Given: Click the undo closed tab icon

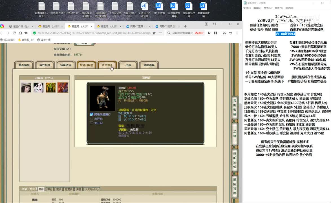Looking at the screenshot, I should click(x=231, y=33).
